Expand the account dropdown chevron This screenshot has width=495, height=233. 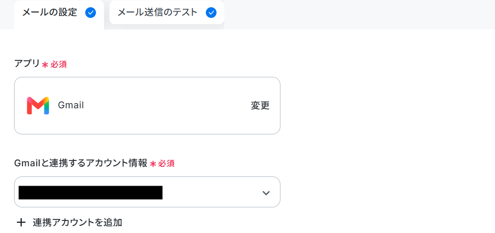pyautogui.click(x=266, y=193)
